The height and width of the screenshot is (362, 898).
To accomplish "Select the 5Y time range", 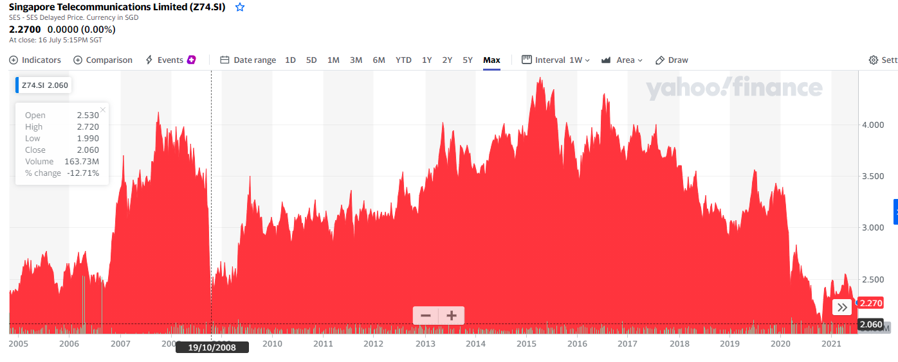I will 468,60.
